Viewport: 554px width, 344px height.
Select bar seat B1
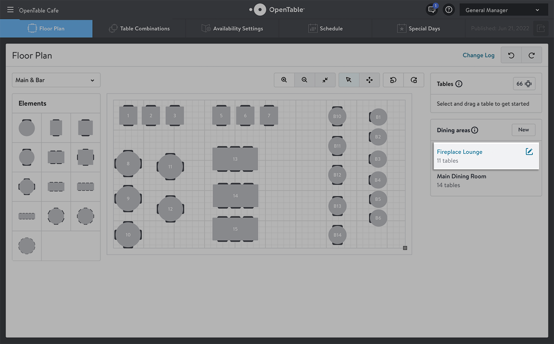click(x=378, y=117)
